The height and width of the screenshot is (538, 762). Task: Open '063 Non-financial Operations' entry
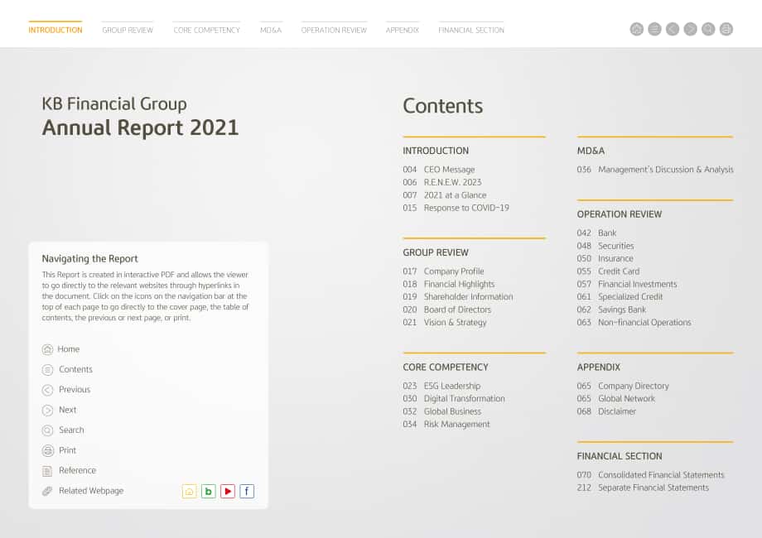point(634,323)
